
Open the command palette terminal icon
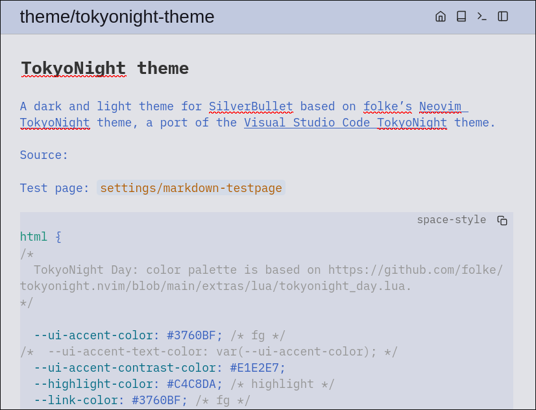pyautogui.click(x=482, y=16)
